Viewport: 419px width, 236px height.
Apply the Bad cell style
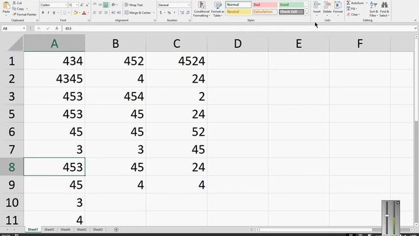click(x=264, y=5)
